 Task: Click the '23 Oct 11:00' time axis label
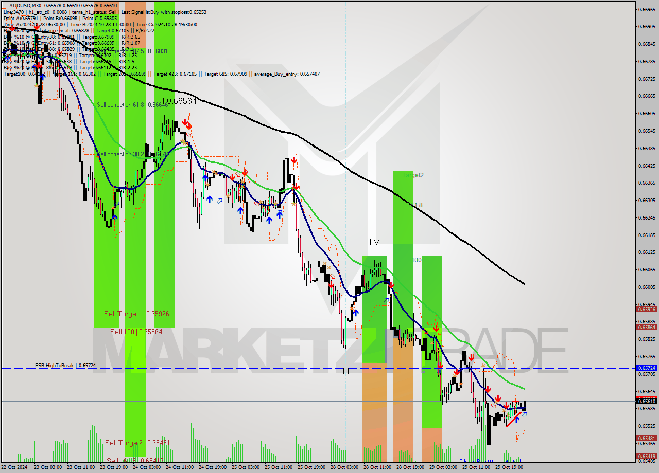click(x=81, y=467)
